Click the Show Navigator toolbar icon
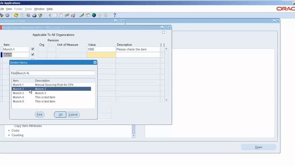This screenshot has width=295, height=166. click(x=7, y=15)
